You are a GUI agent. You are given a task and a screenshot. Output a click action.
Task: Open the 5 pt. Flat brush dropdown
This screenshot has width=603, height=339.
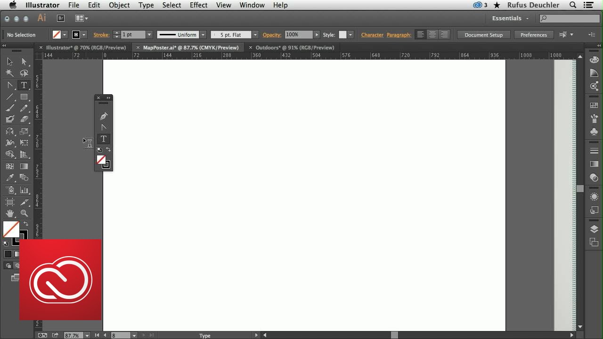point(255,35)
